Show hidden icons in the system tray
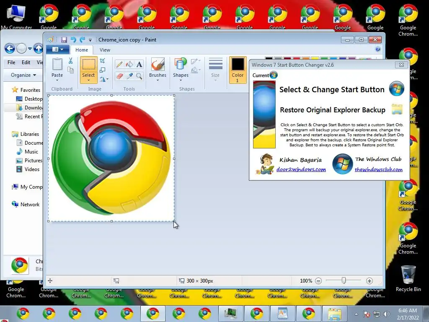Viewport: 429px width, 322px height. coord(356,314)
